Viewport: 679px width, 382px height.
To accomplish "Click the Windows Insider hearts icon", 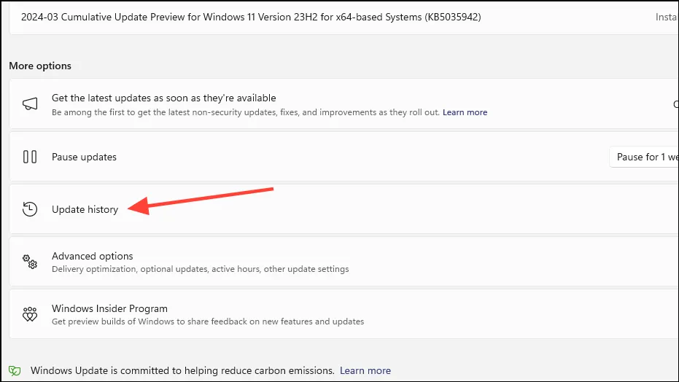I will [30, 314].
